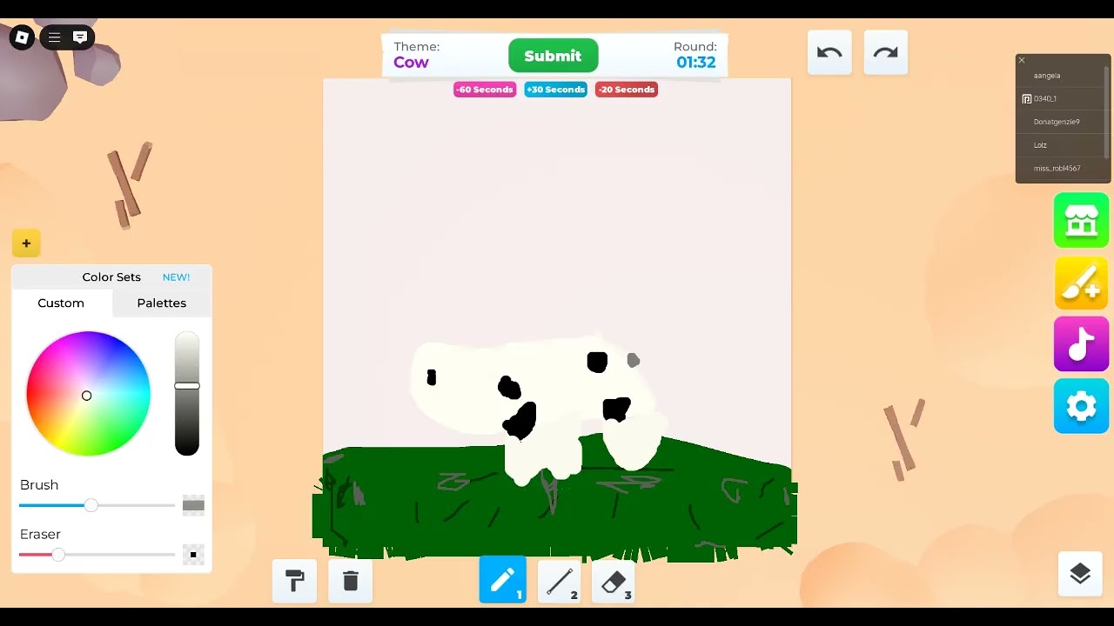Click the brightness vertical slider
1114x626 pixels.
click(187, 393)
